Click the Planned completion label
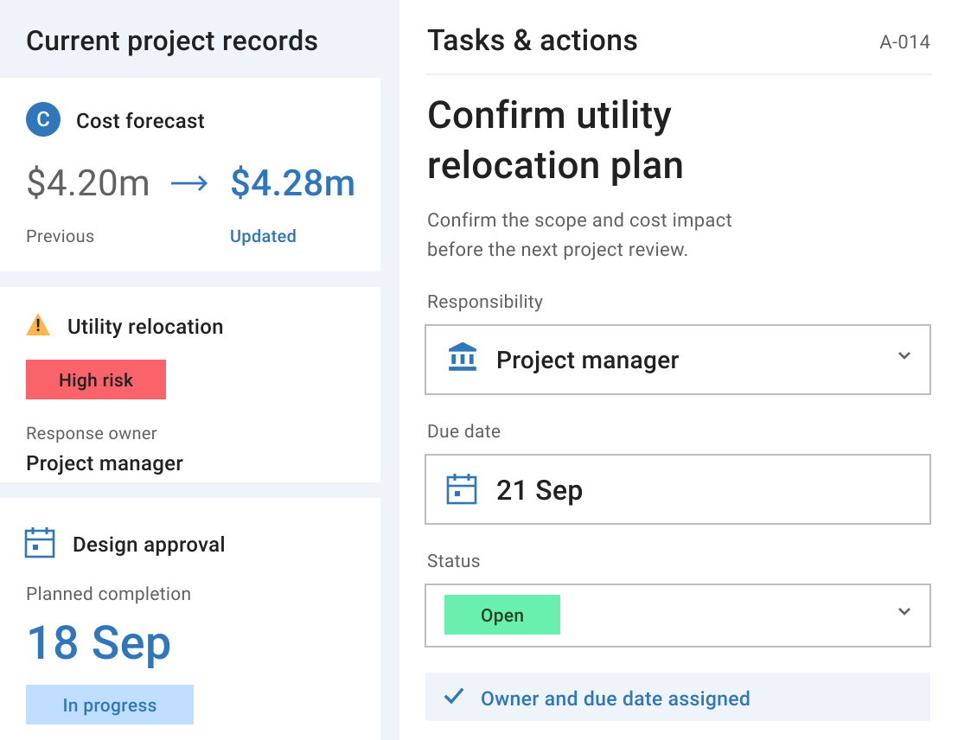Screen dimensions: 958x740 pos(108,594)
